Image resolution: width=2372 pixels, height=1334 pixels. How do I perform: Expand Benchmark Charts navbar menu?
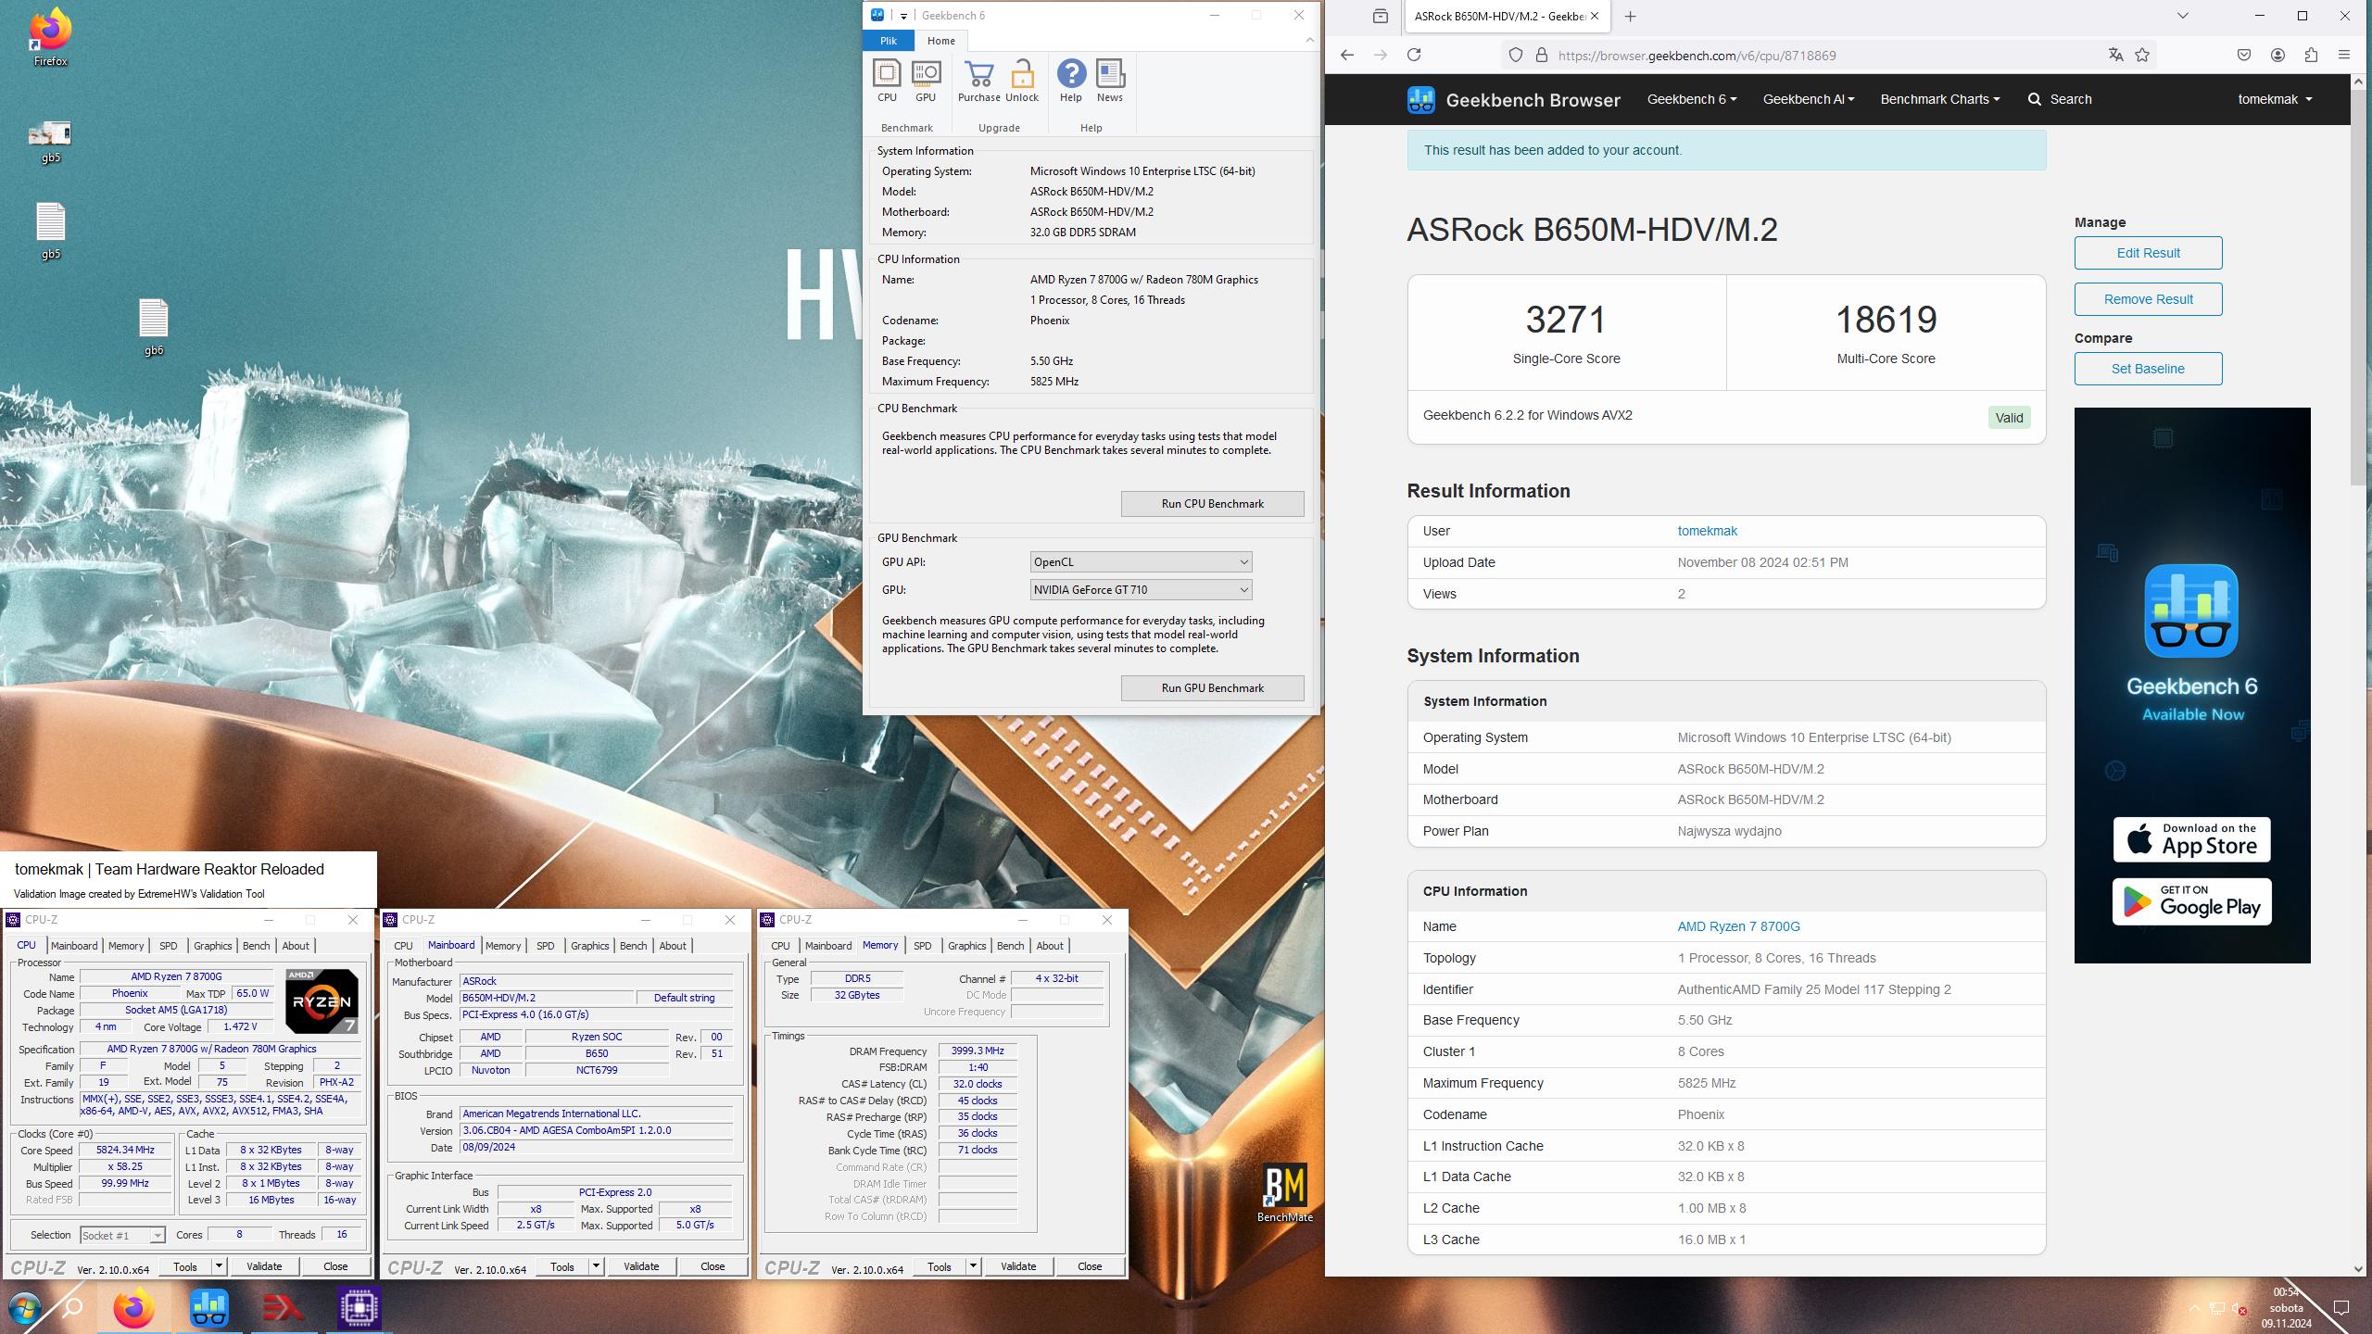coord(1939,99)
